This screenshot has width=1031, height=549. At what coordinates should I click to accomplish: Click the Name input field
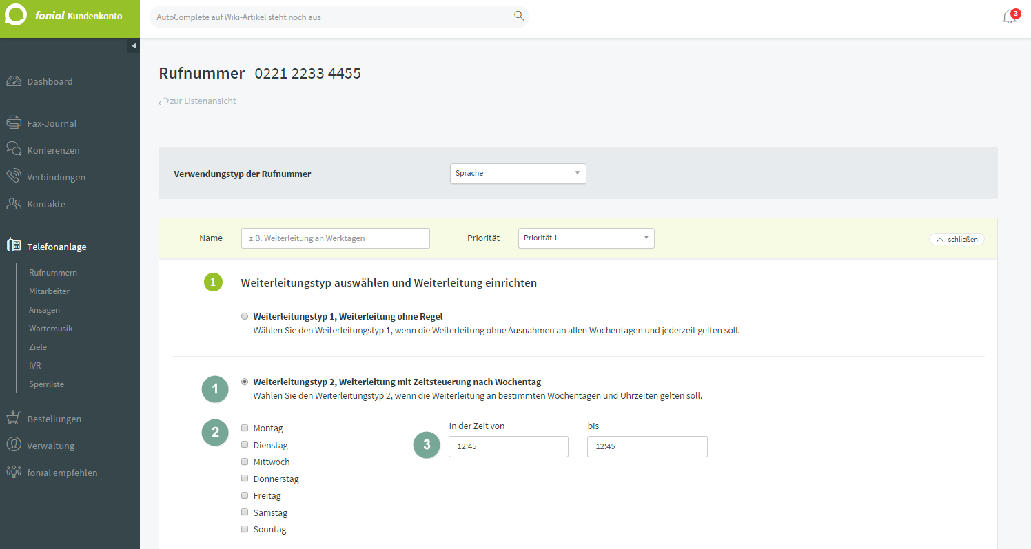336,238
